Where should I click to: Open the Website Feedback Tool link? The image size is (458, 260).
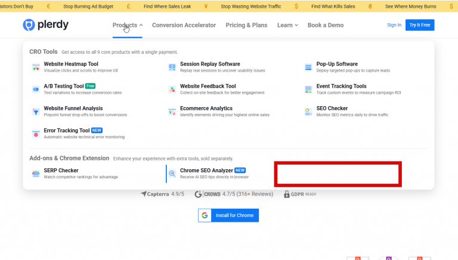(208, 86)
